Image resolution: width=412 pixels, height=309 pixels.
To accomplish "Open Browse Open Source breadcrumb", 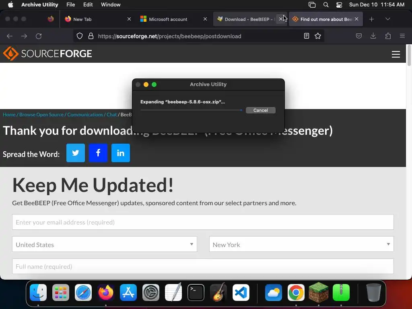I will 41,115.
